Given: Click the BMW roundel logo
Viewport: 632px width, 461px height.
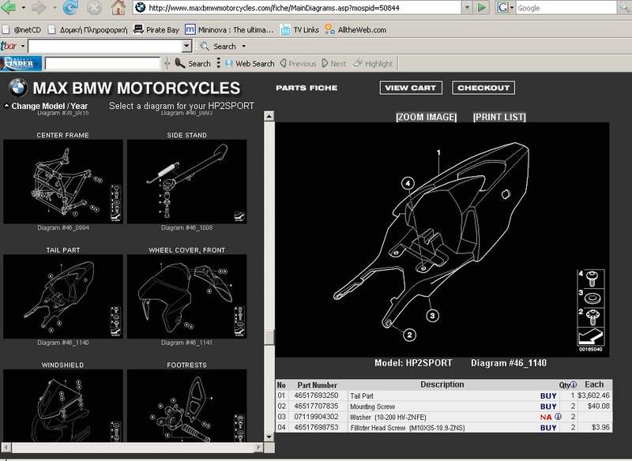Looking at the screenshot, I should (x=17, y=88).
